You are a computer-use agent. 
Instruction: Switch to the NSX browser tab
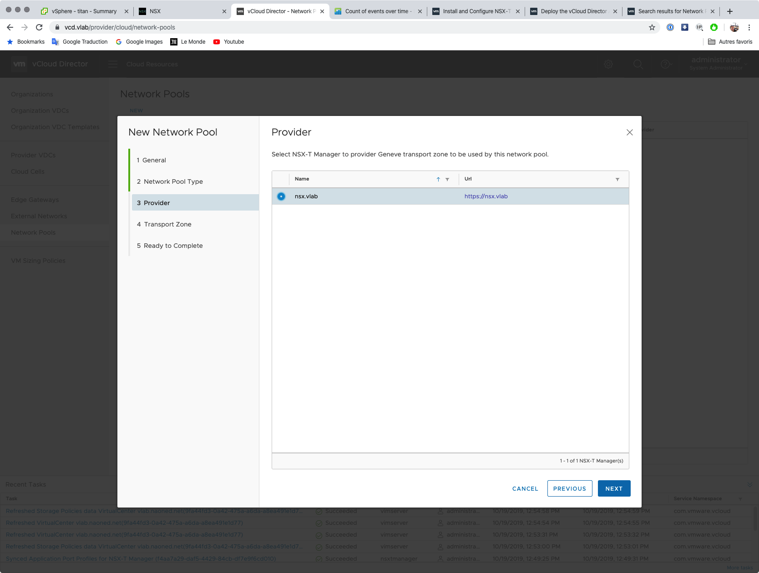182,11
